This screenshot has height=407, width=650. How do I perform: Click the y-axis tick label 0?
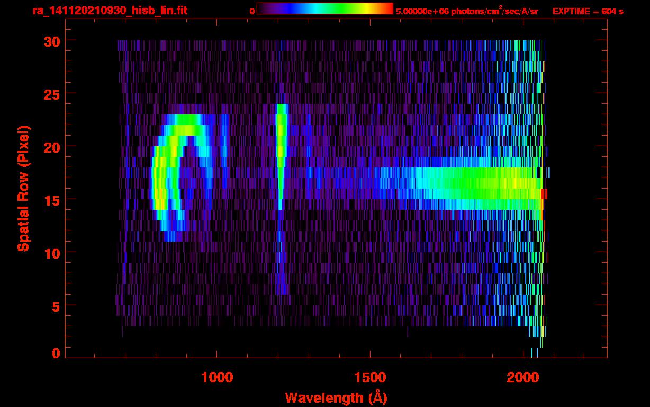(x=55, y=353)
